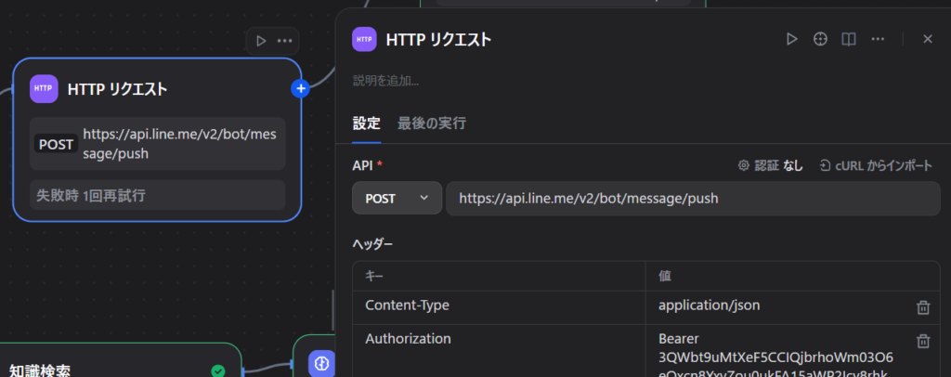
Task: Switch to the 最後の実行 tab
Action: [432, 123]
